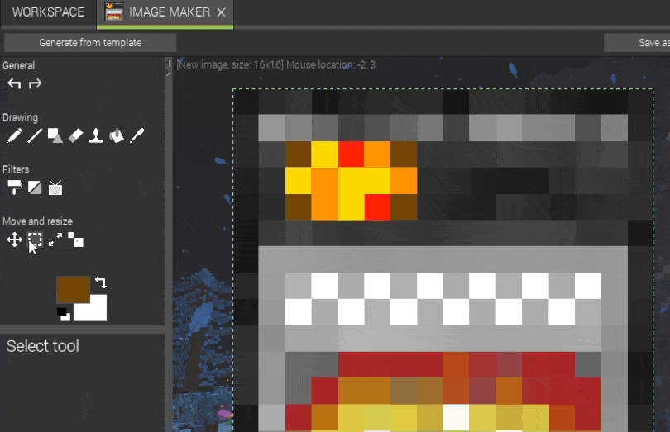
Task: Click the 'Select tool' label
Action: click(43, 346)
